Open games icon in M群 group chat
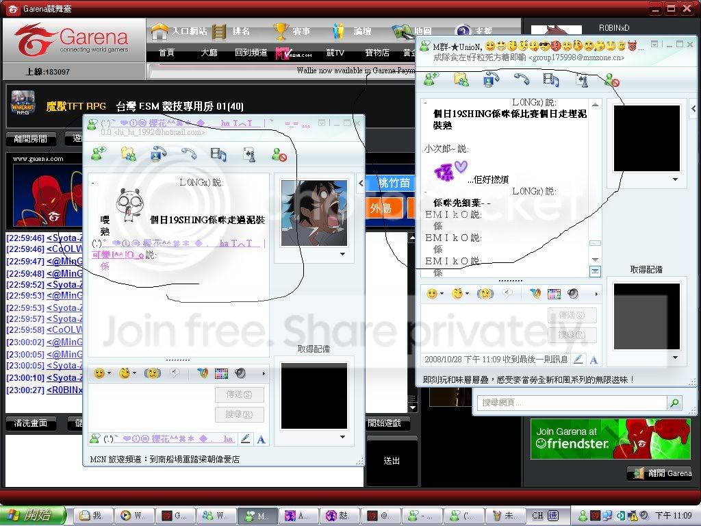The height and width of the screenshot is (526, 701). pos(581,79)
